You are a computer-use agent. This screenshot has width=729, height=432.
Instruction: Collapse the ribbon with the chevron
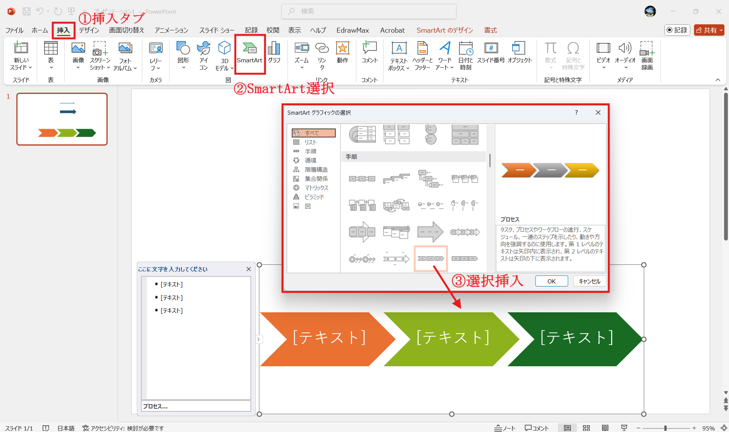718,80
